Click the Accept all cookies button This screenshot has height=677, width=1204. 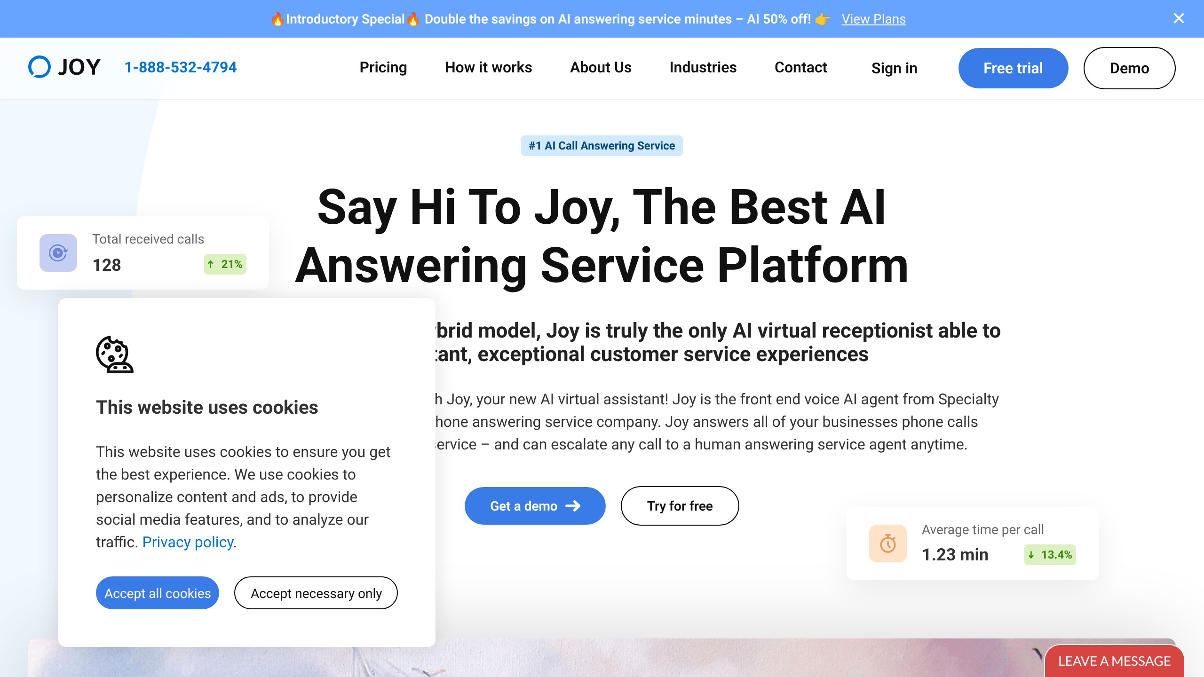(x=157, y=593)
